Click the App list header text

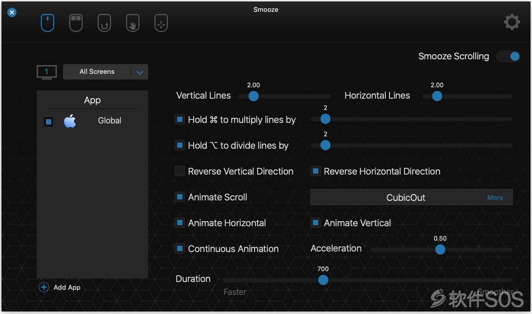92,100
